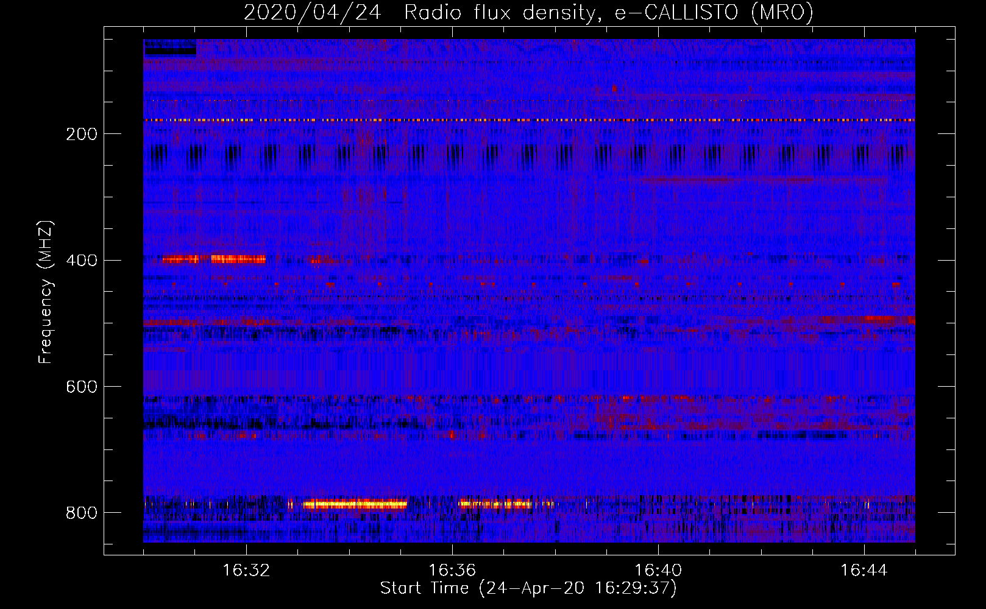Click the 'Frequency (MHZ)' y-axis label
Screen dimensions: 986x609
coord(46,292)
